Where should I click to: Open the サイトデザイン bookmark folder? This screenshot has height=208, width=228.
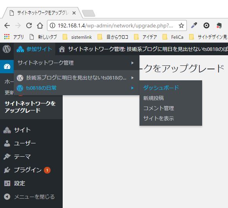pos(208,37)
